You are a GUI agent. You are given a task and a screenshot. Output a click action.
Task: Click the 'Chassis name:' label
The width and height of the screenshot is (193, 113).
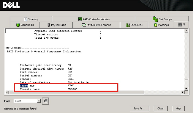(30, 89)
